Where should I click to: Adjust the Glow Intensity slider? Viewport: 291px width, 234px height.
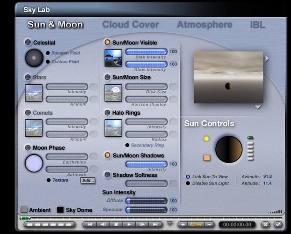tap(146, 64)
